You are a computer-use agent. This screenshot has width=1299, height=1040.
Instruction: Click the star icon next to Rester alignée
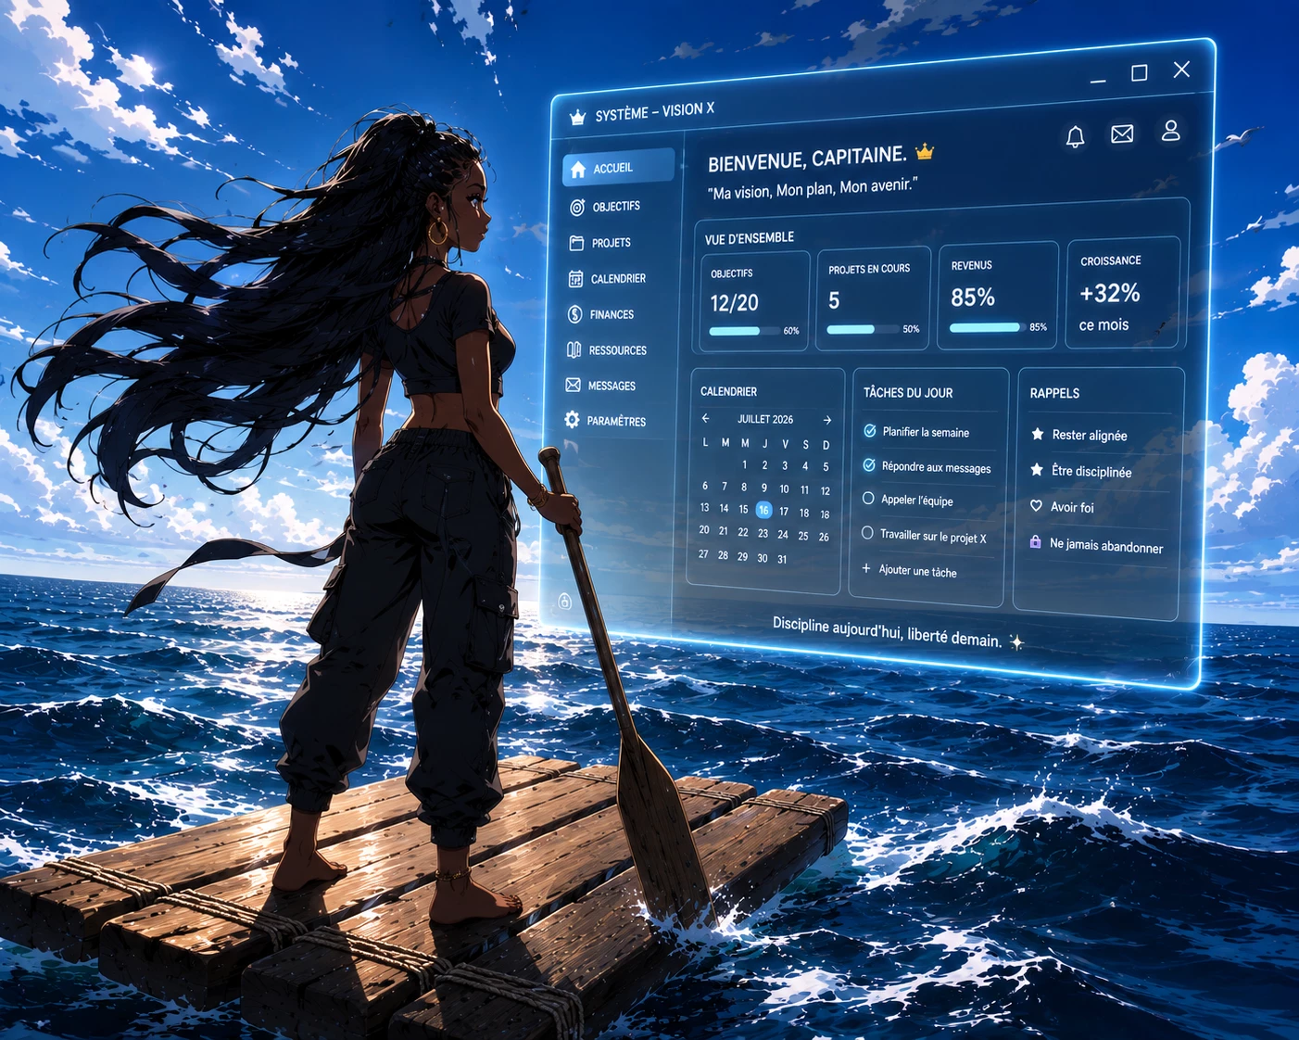click(1038, 434)
